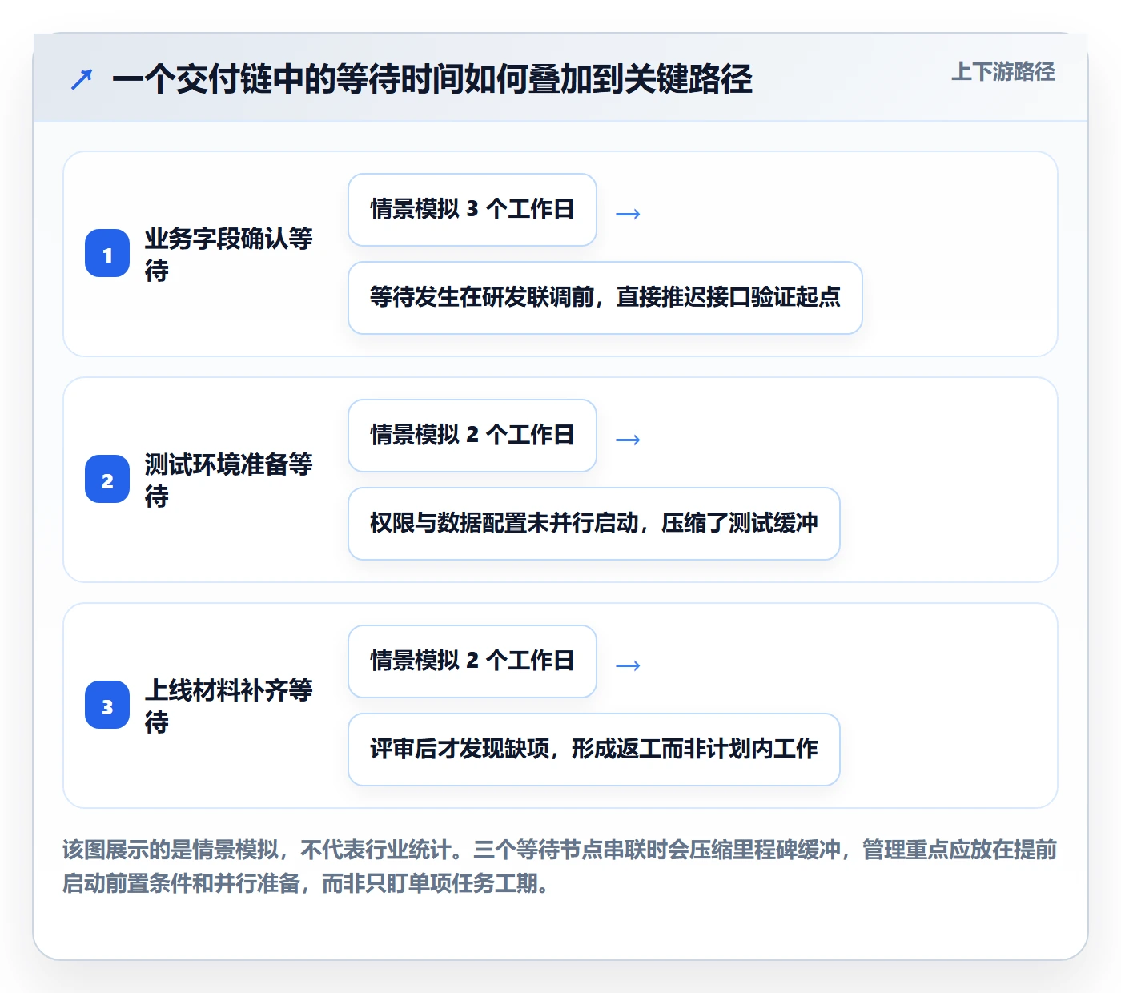Click 情景模拟 2 个工作日 chip in 上线材料 row

click(472, 661)
